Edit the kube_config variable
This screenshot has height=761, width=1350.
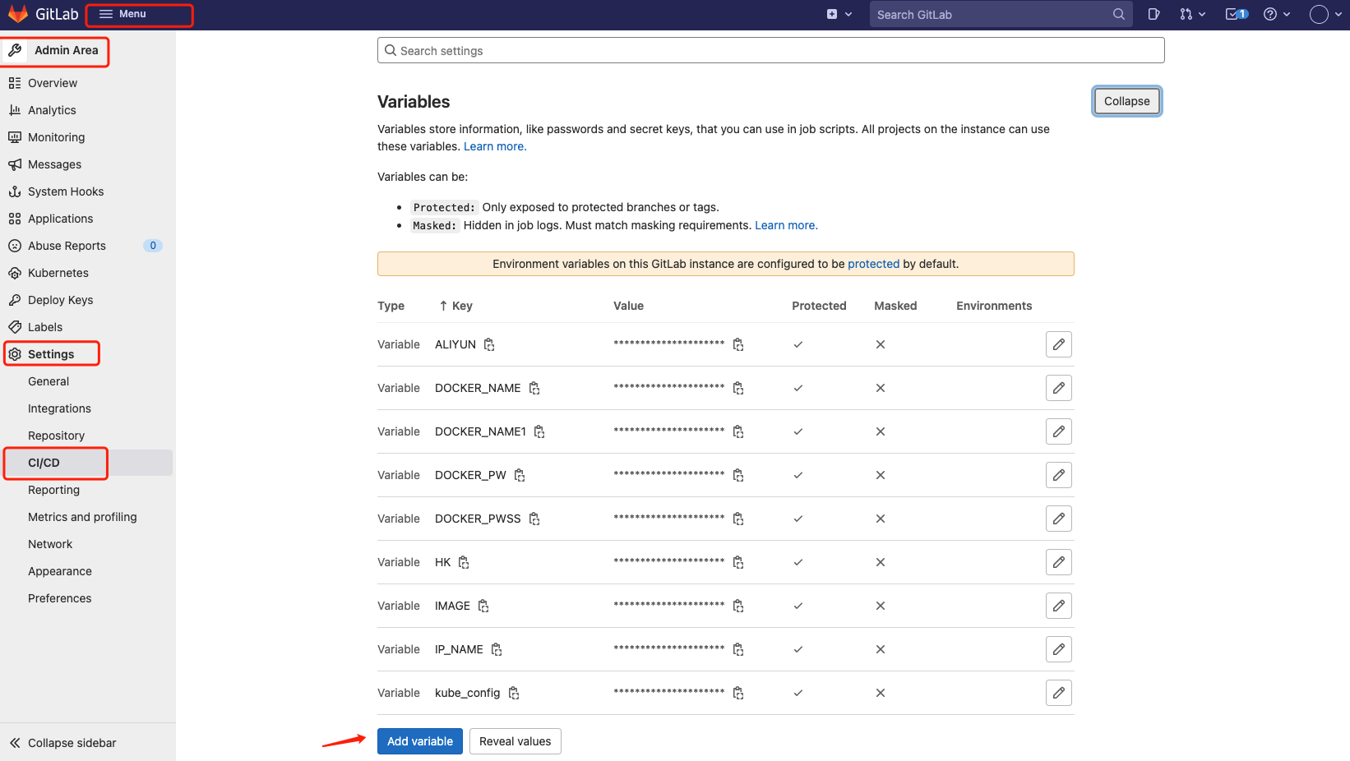1059,693
